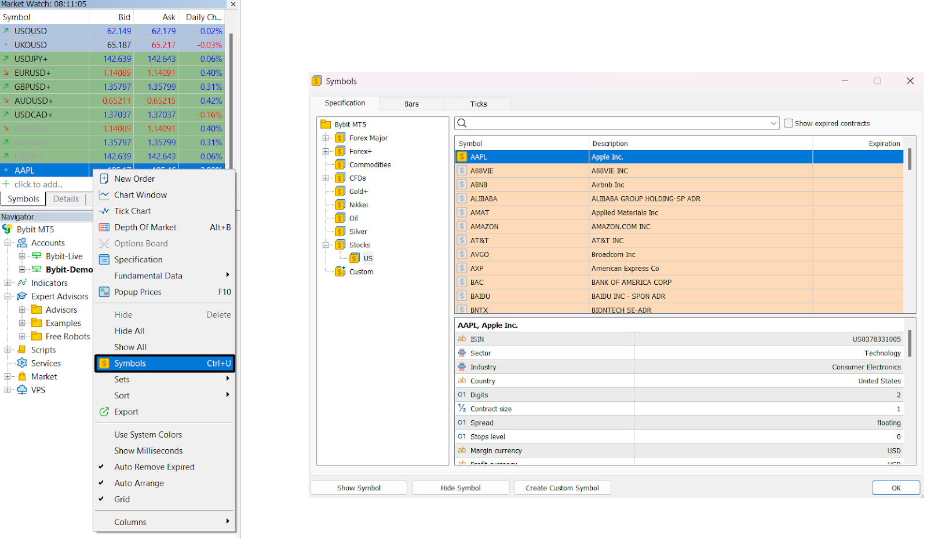Open the symbol search dropdown arrow

[x=773, y=123]
